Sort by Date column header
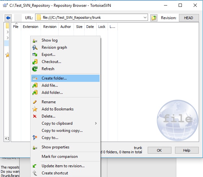The image size is (203, 177). tap(90, 27)
